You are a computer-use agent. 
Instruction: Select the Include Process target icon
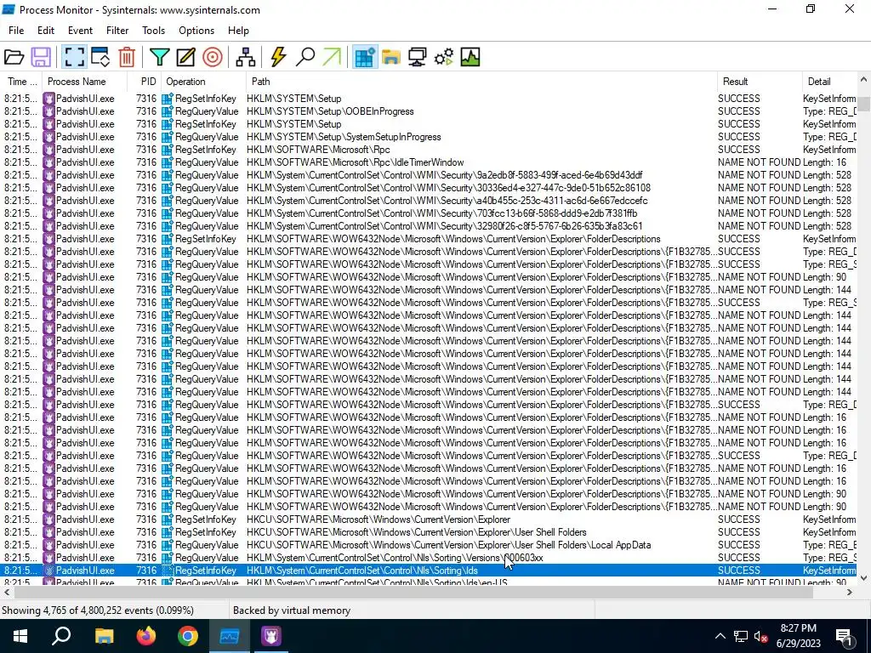tap(212, 57)
